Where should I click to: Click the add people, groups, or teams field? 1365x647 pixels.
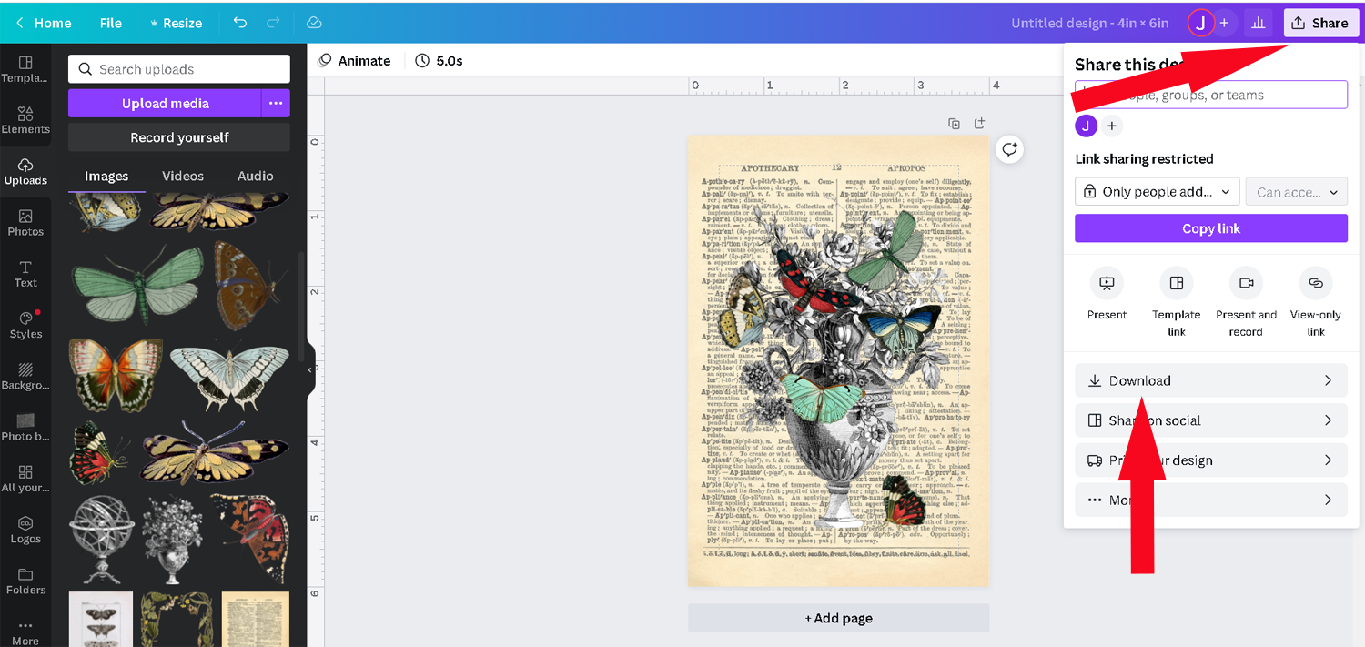[x=1211, y=95]
